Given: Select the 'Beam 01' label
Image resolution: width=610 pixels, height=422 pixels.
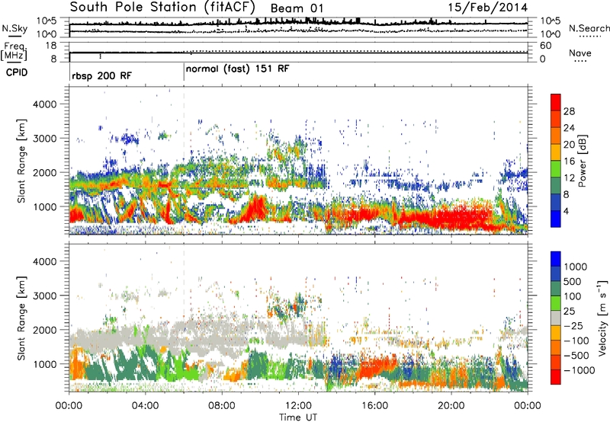Looking at the screenshot, I should click(x=297, y=8).
